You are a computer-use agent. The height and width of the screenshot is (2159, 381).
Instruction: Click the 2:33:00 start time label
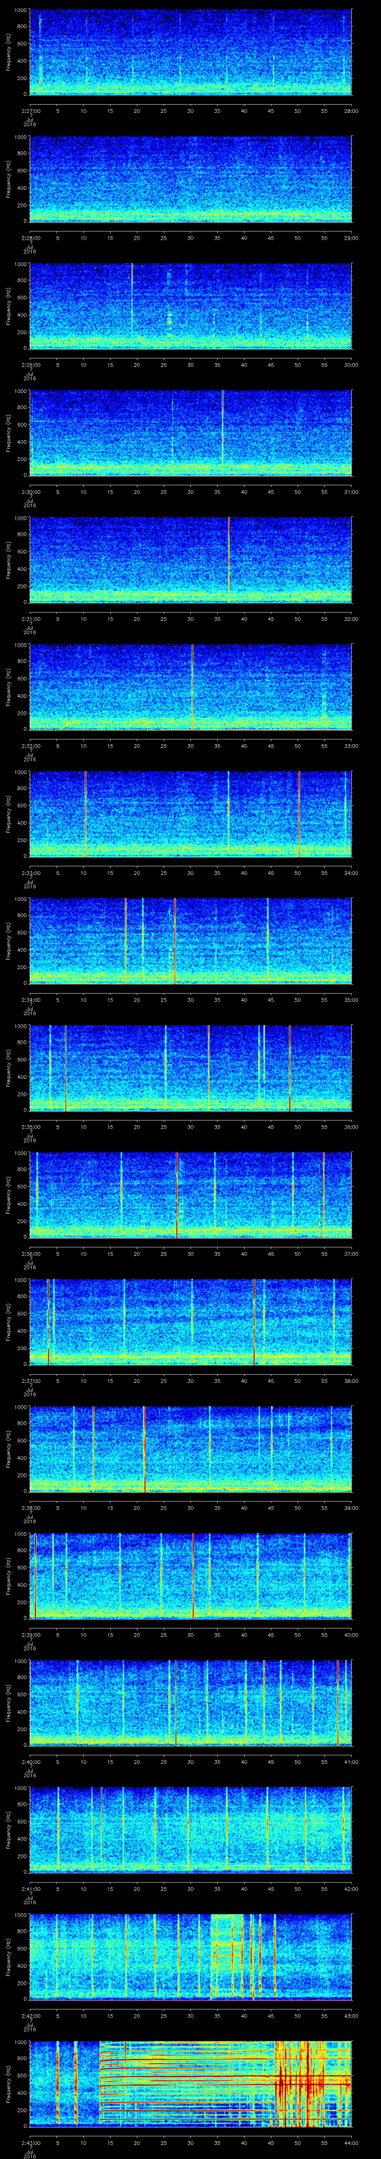click(31, 873)
